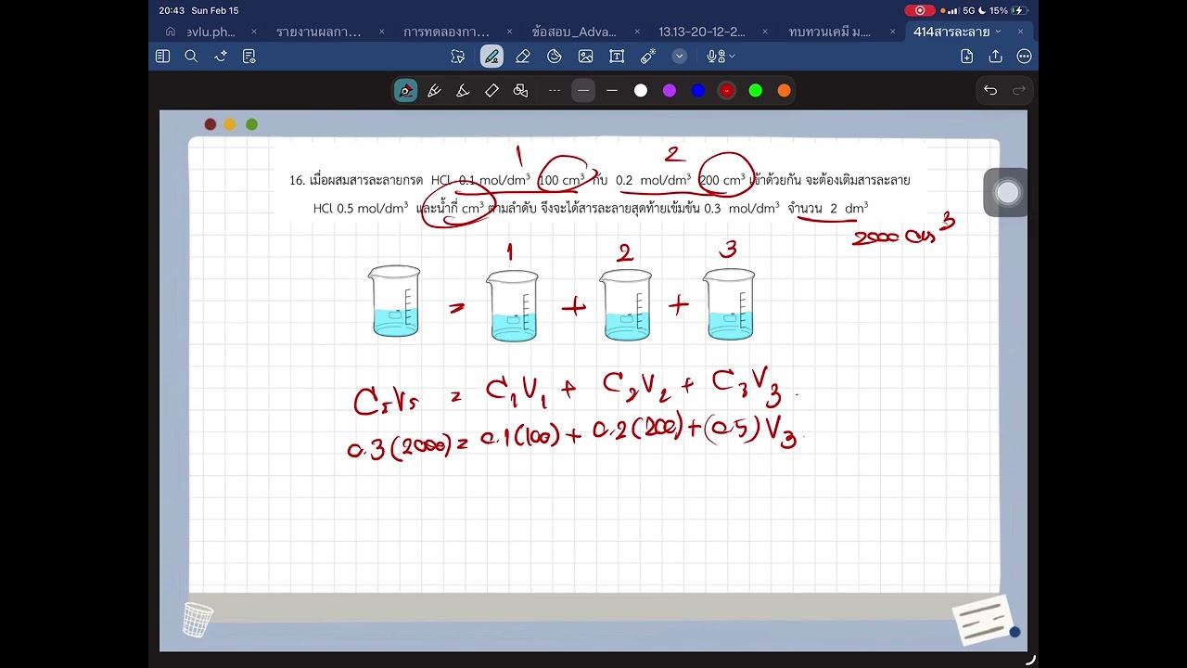Screen dimensions: 1187x668
Task: Pick the purple pen color
Action: [670, 90]
